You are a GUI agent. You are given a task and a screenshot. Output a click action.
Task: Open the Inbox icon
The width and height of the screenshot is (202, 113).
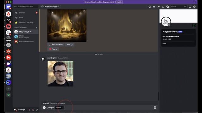point(190,7)
